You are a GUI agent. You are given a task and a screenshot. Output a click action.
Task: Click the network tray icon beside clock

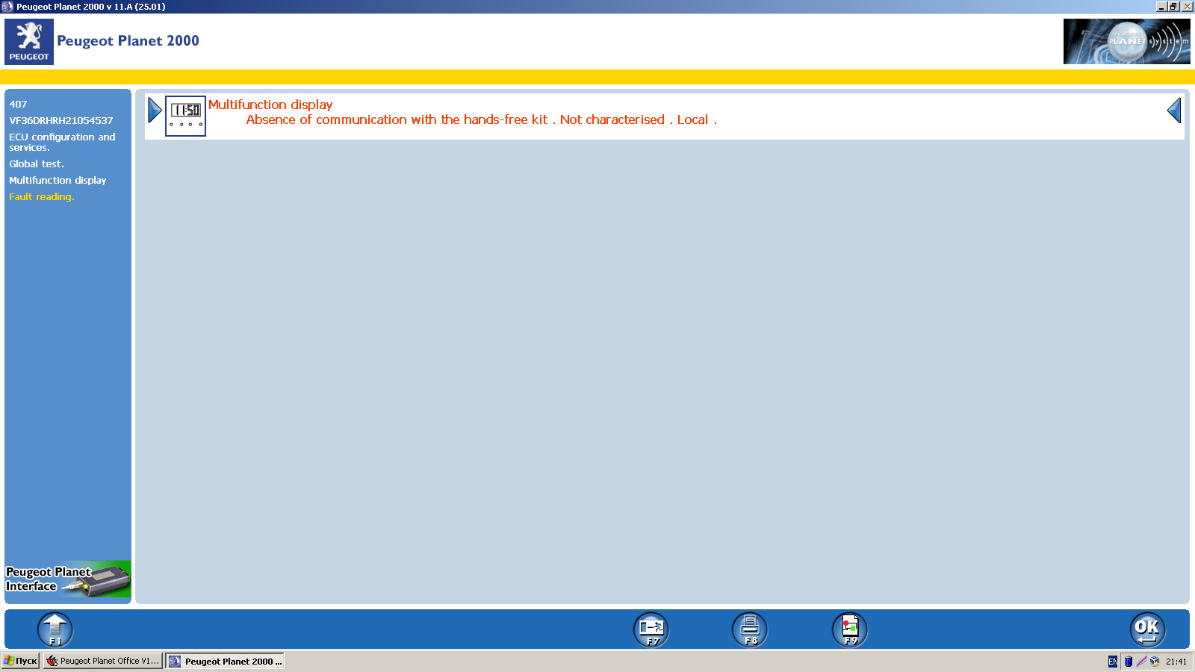(1155, 662)
